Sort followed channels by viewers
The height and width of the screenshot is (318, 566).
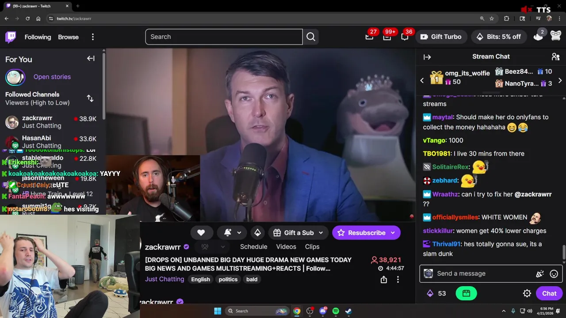pos(90,98)
